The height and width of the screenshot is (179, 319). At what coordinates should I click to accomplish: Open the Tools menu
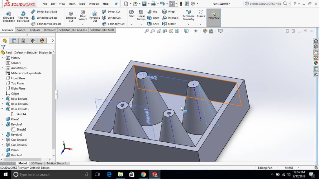82,4
